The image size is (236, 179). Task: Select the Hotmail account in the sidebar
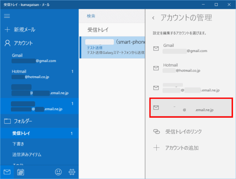[x=39, y=74]
